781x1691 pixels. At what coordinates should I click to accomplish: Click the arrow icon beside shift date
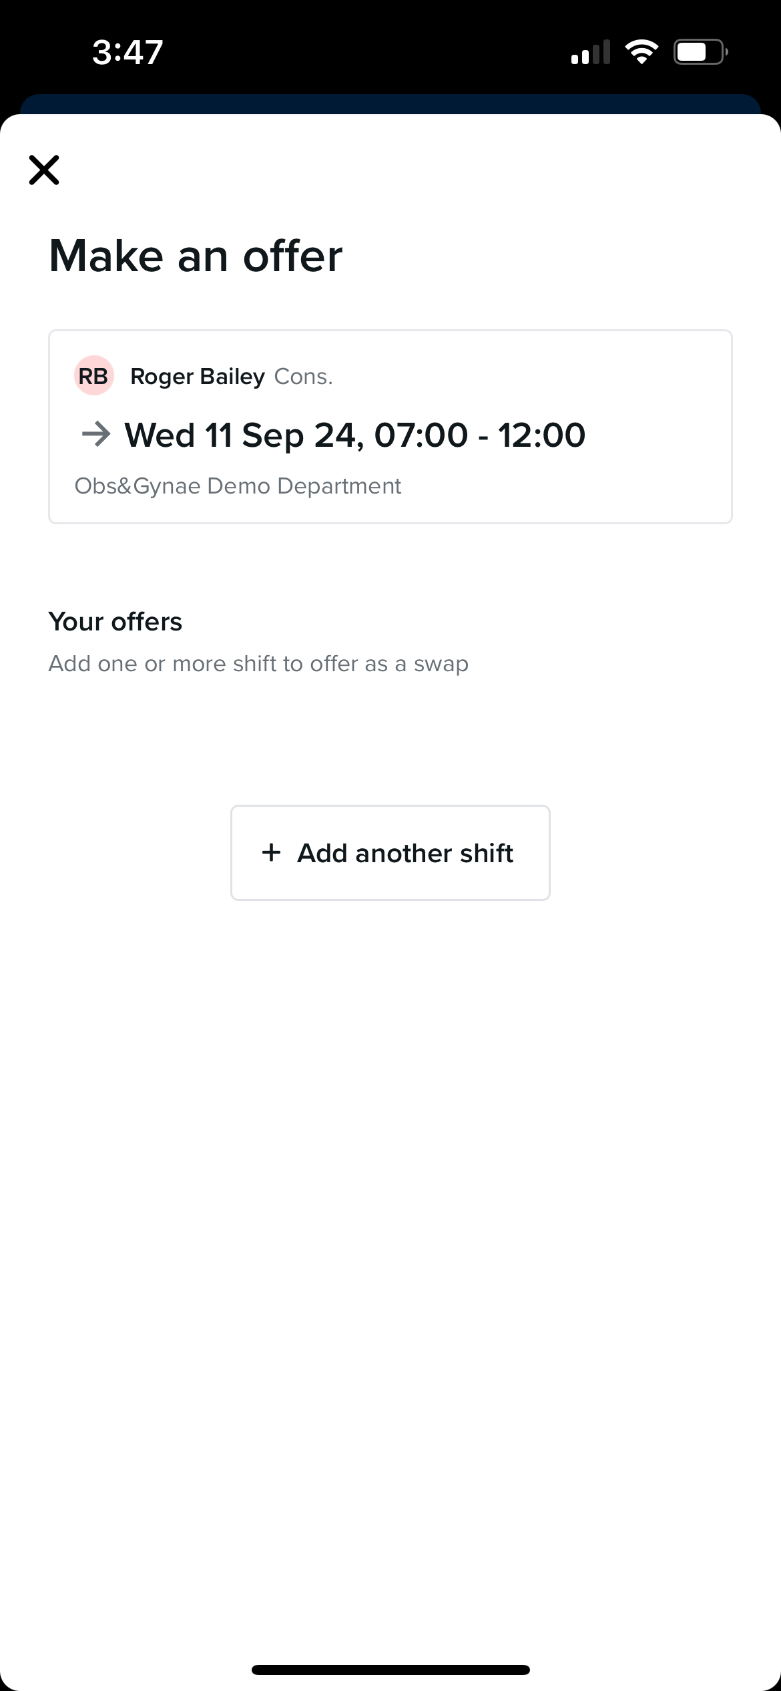96,435
